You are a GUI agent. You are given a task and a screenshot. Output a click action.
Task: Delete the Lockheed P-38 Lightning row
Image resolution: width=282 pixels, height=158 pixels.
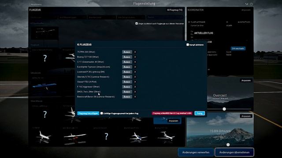135,72
